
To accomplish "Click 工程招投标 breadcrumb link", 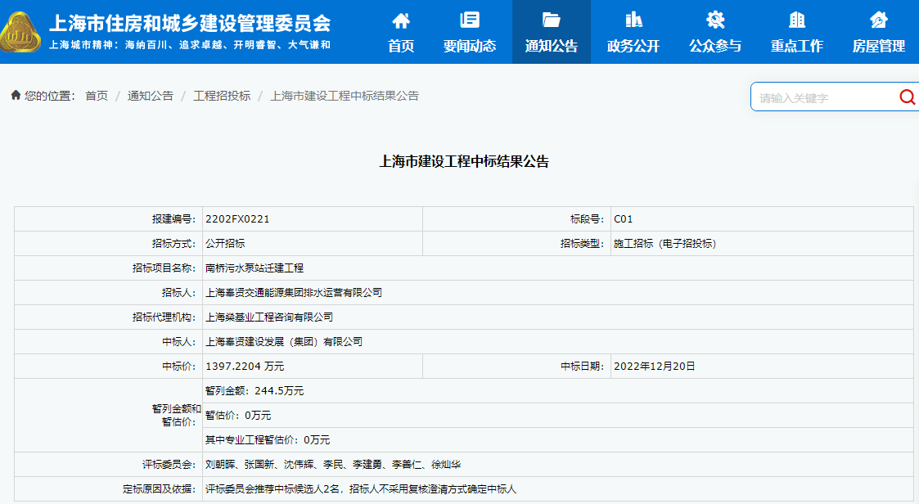I will (x=222, y=96).
